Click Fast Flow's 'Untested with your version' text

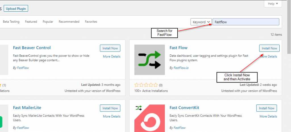pyautogui.click(x=249, y=91)
